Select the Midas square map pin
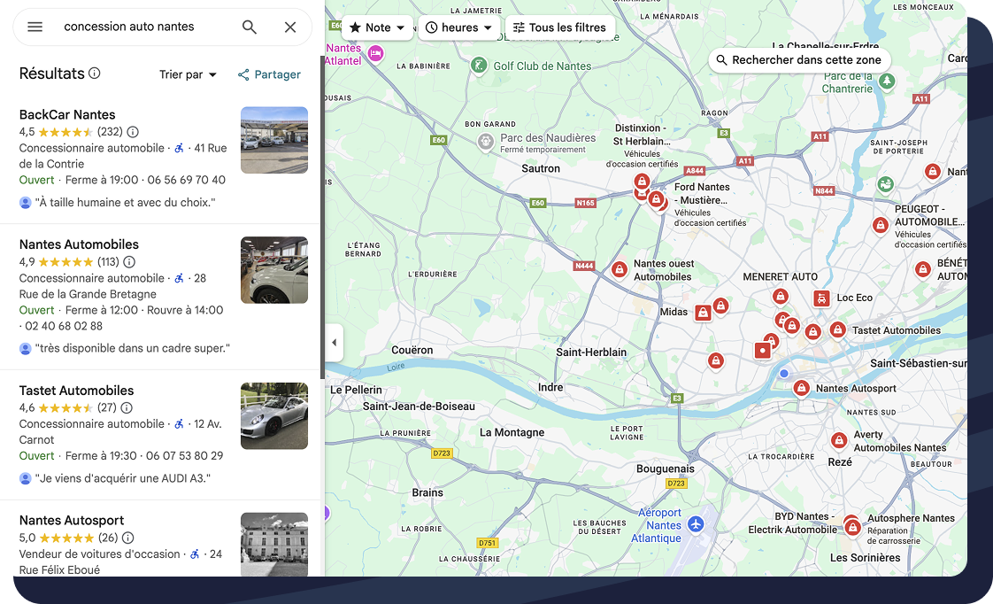 [703, 313]
